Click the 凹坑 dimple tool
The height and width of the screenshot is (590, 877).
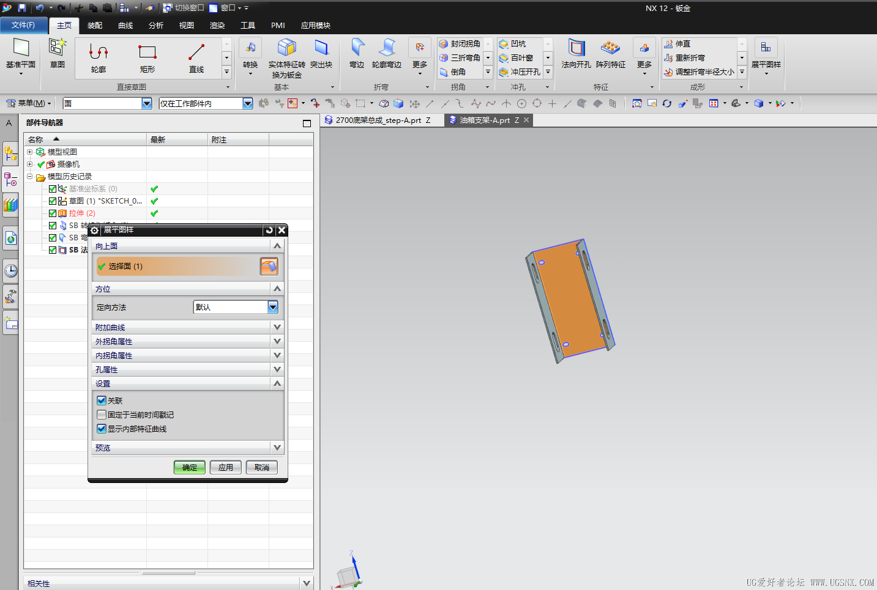[x=513, y=44]
